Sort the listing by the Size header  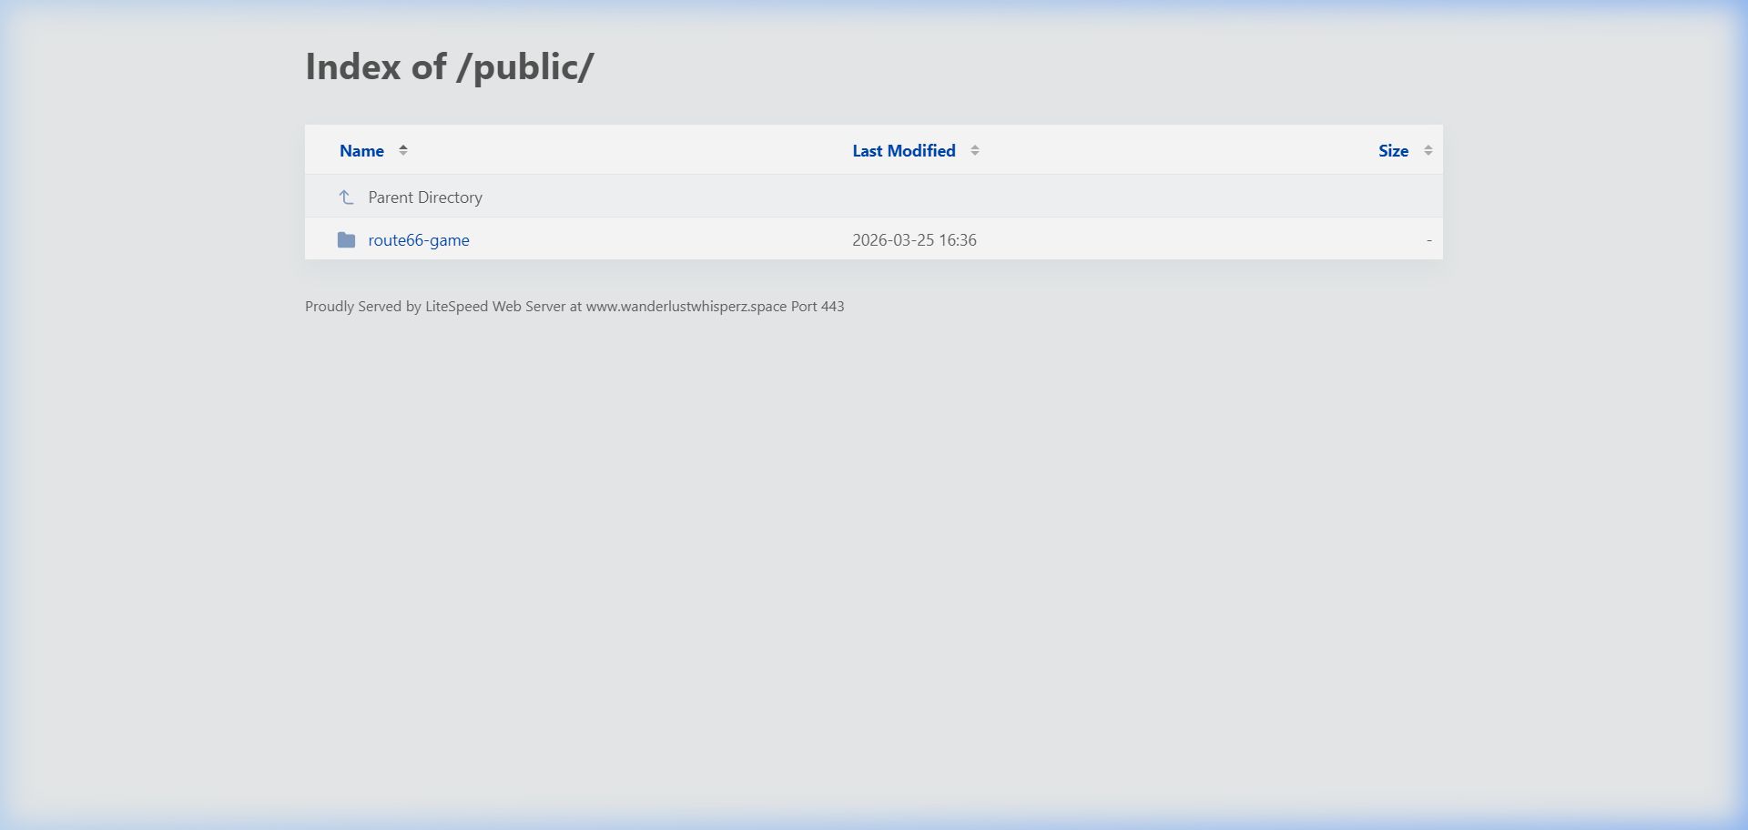[x=1393, y=151]
